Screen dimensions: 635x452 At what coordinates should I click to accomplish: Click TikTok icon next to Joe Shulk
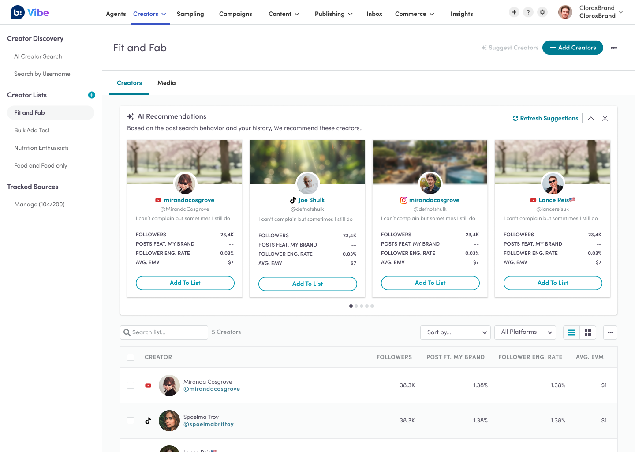[x=293, y=200]
